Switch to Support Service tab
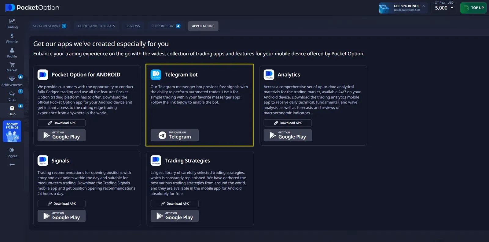Viewport: 489px width, 242px height. tap(50, 26)
